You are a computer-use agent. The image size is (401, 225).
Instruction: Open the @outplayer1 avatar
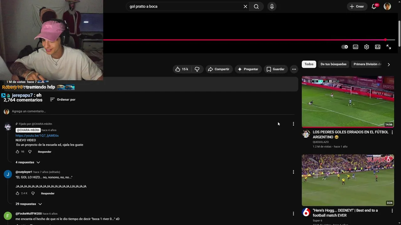(8, 174)
